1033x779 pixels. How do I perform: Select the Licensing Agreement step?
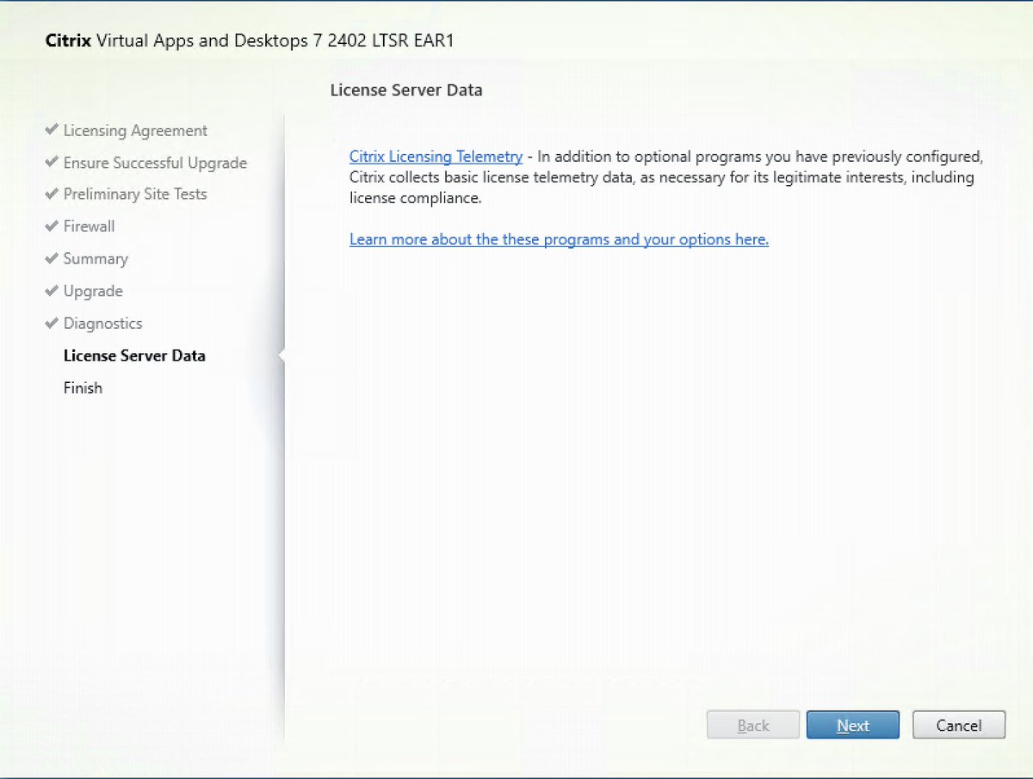coord(135,130)
